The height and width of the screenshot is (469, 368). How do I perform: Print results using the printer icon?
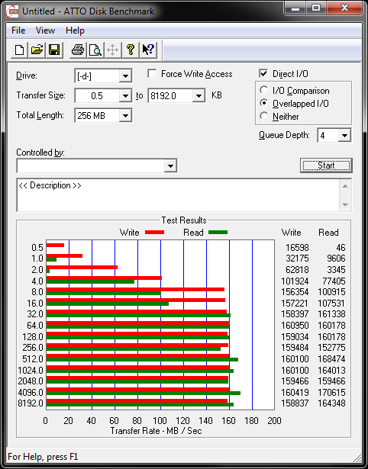point(78,50)
